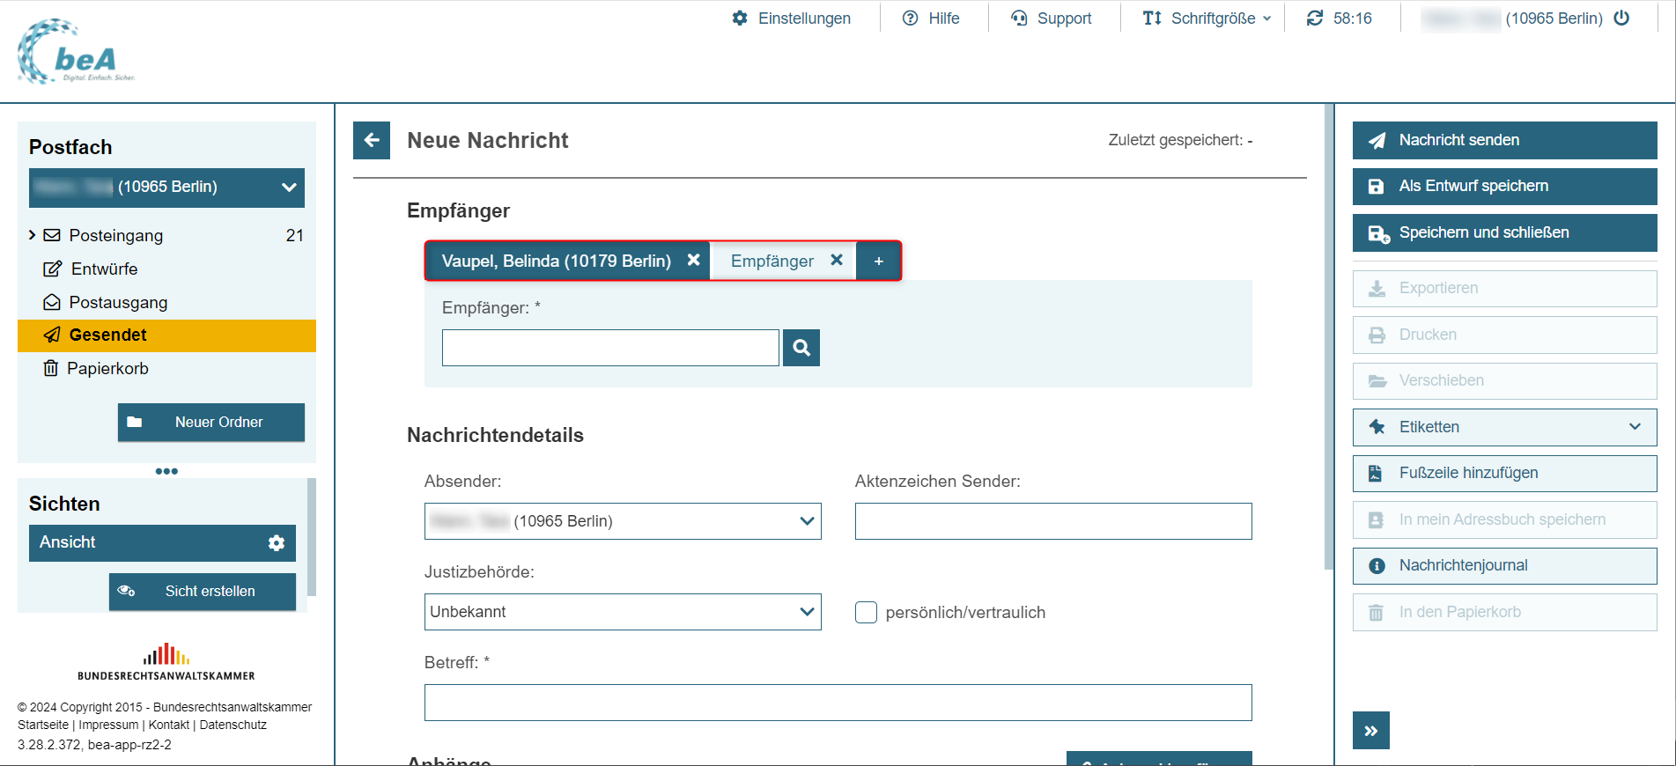Open Nachrichtenjournal info
The image size is (1676, 766).
point(1504,566)
